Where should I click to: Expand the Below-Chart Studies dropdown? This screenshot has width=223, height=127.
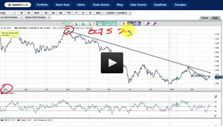click(x=37, y=17)
